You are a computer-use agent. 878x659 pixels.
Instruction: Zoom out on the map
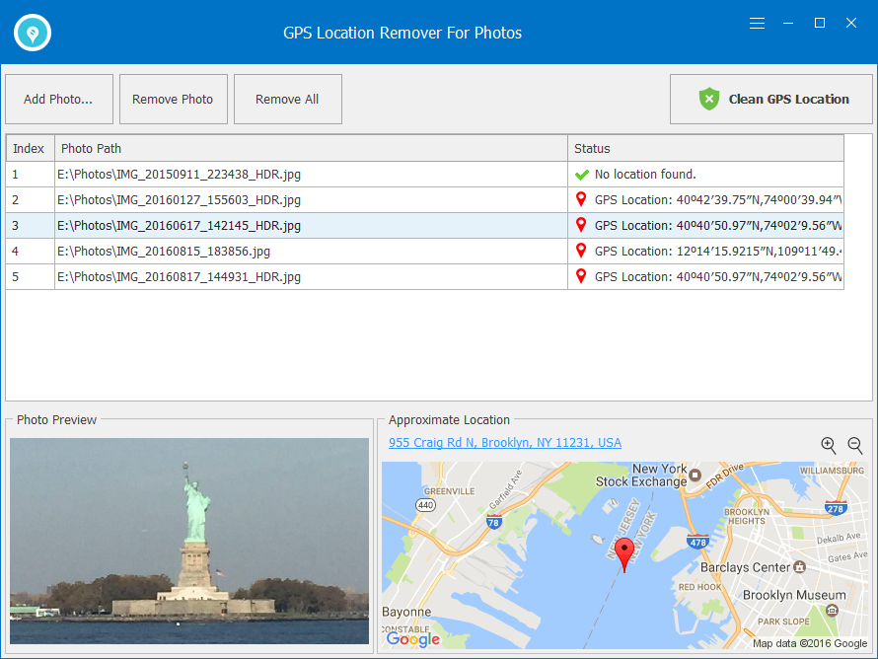(x=855, y=446)
